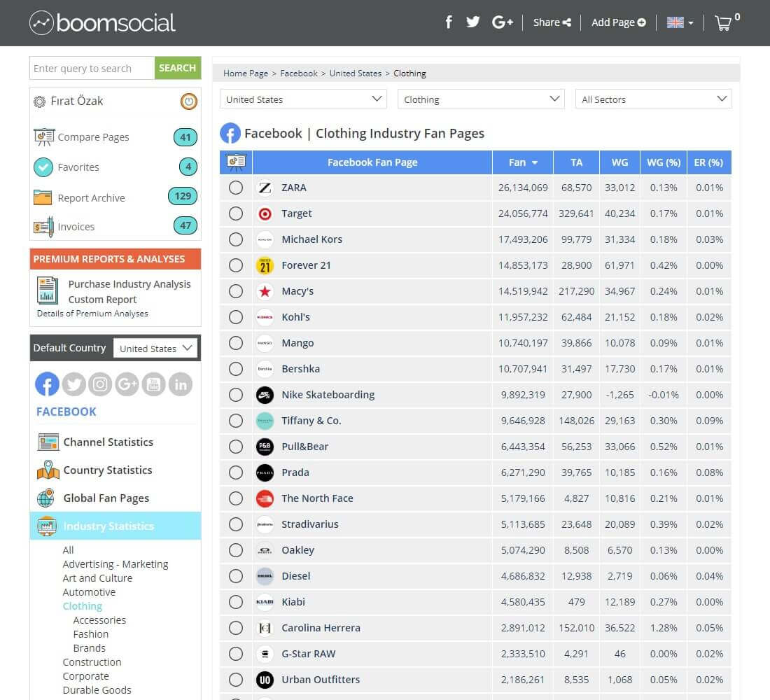This screenshot has height=700, width=770.
Task: Open Country Statistics menu item
Action: click(108, 470)
